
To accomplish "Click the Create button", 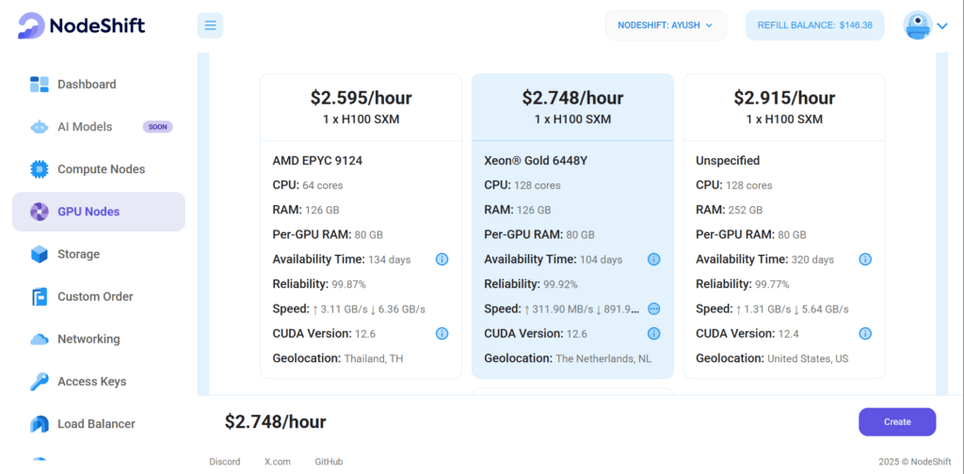I will coord(897,422).
